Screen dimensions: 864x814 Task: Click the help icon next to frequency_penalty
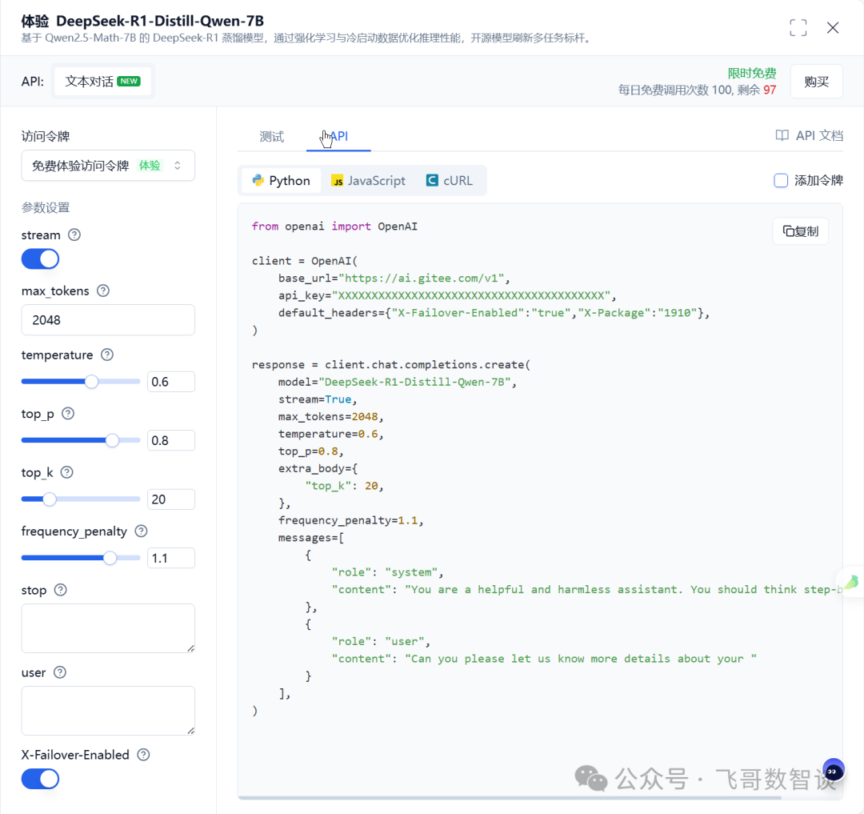pyautogui.click(x=141, y=531)
